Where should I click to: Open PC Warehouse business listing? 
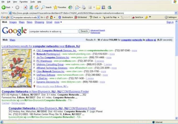[44, 61]
